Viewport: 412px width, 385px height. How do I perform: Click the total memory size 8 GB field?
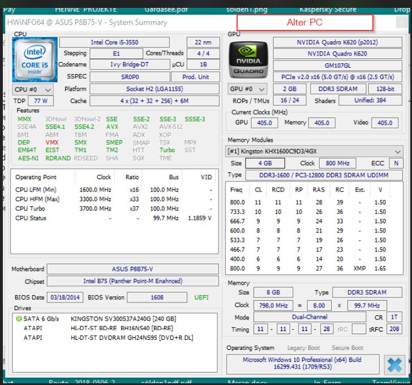coord(273,292)
